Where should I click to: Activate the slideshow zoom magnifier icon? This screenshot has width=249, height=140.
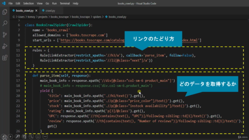[x=31, y=136]
